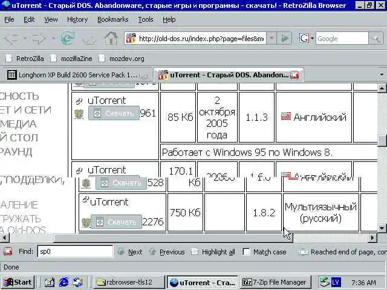Click the scroll right arrow

tap(372, 237)
